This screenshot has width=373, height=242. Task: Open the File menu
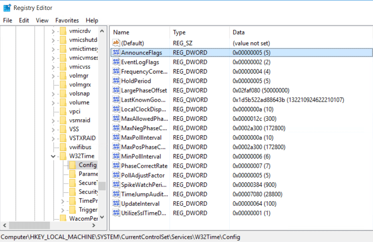[x=8, y=20]
